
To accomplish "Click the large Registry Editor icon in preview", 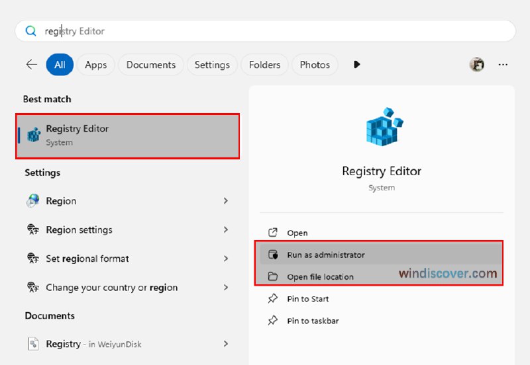I will pos(384,126).
